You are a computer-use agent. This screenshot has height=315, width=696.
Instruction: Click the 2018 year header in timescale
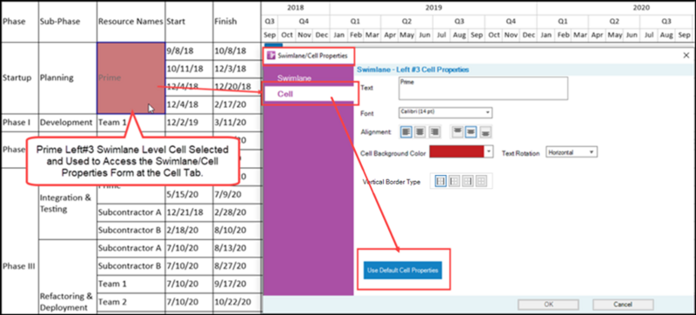click(296, 8)
